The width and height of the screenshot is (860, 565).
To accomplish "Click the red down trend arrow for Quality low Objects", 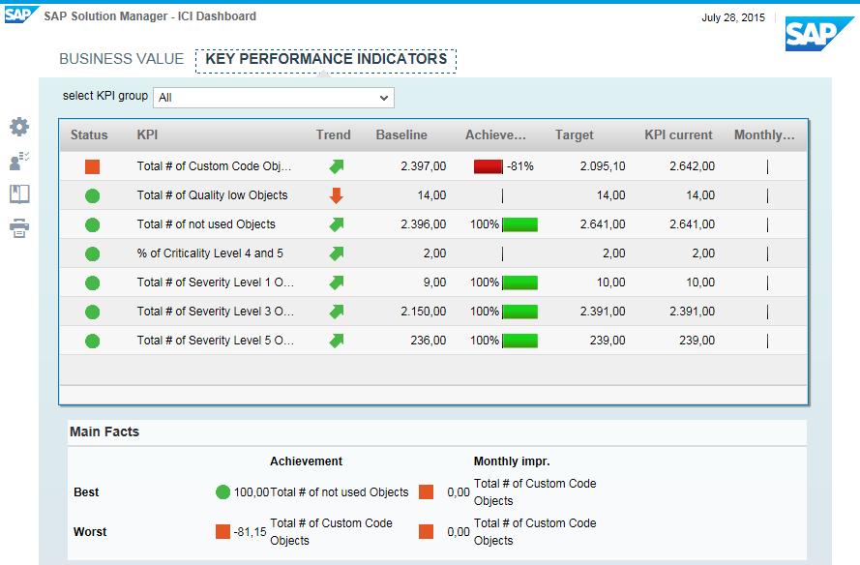I will pos(337,195).
